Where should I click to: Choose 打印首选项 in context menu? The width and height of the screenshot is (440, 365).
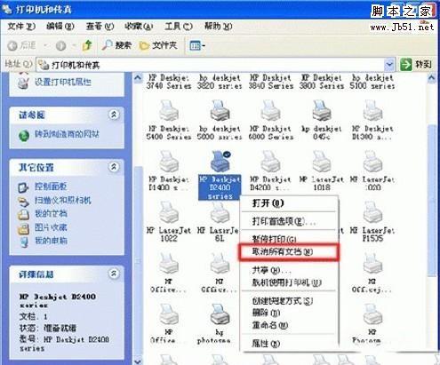tap(289, 221)
